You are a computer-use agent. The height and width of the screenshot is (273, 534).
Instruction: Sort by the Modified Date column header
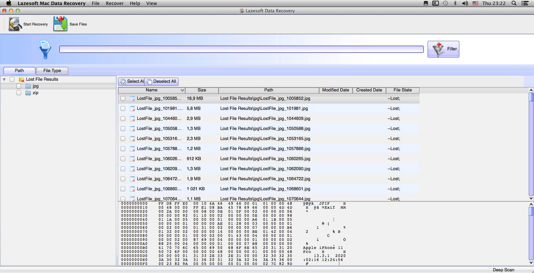(x=335, y=90)
